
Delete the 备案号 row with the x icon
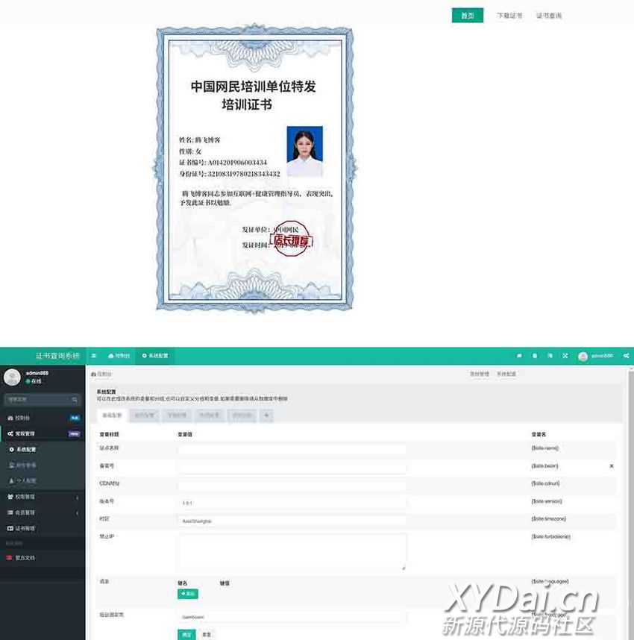(x=612, y=465)
